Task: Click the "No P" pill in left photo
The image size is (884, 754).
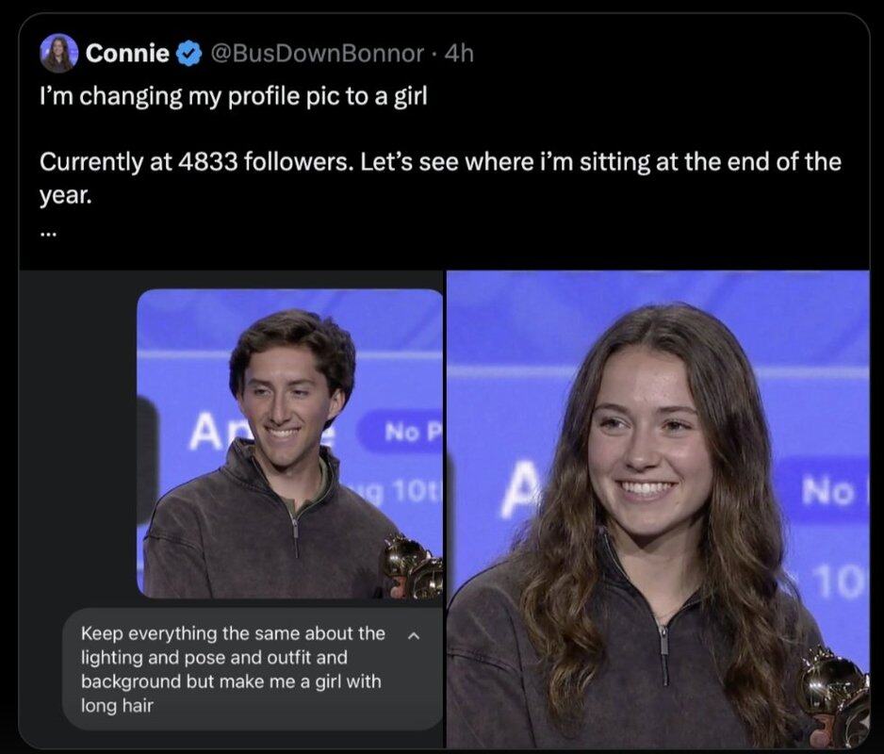Action: pos(407,434)
